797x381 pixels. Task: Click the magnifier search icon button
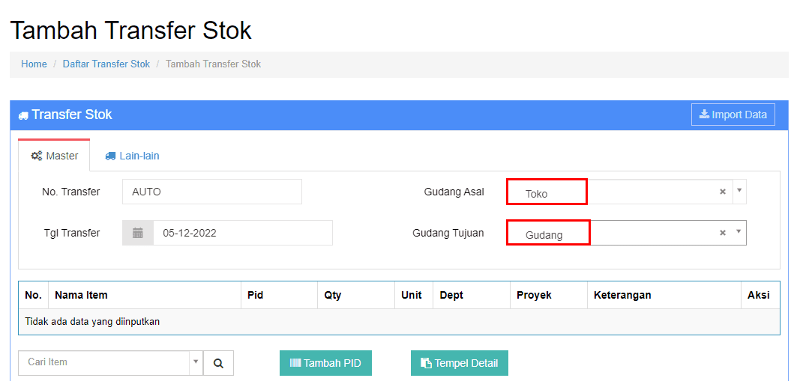(x=219, y=363)
